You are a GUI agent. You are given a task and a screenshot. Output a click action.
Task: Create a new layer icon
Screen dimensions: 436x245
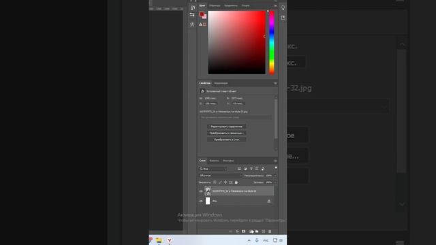[x=264, y=231]
